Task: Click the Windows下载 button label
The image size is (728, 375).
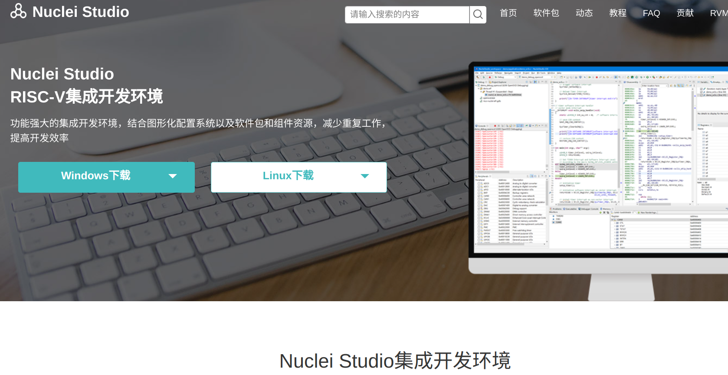Action: click(x=96, y=176)
